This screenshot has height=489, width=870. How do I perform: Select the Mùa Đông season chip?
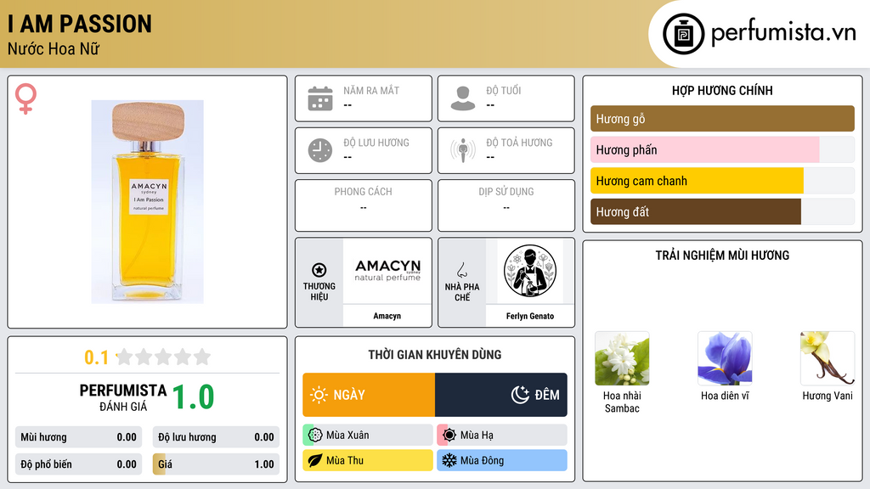(x=502, y=460)
